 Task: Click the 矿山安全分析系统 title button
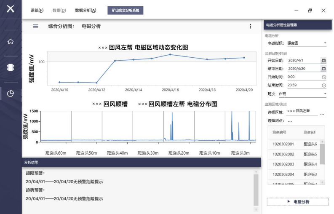(125, 10)
